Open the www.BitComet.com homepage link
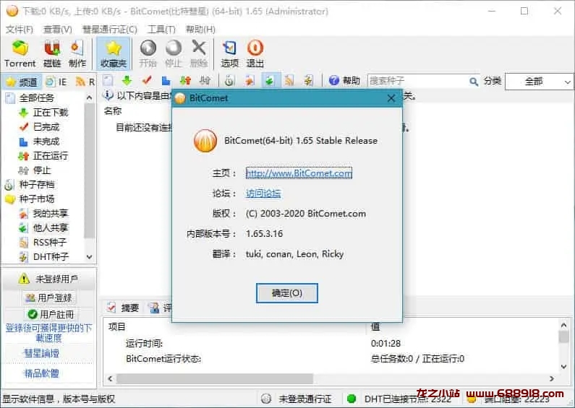This screenshot has width=575, height=408. tap(299, 173)
